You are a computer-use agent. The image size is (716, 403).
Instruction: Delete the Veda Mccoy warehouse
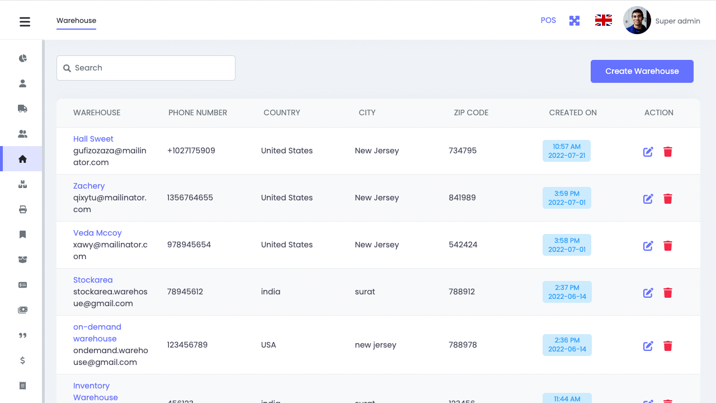[x=667, y=246]
